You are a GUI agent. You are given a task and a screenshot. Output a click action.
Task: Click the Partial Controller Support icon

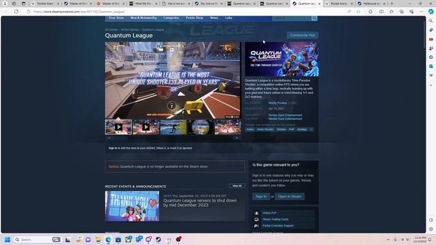256,226
